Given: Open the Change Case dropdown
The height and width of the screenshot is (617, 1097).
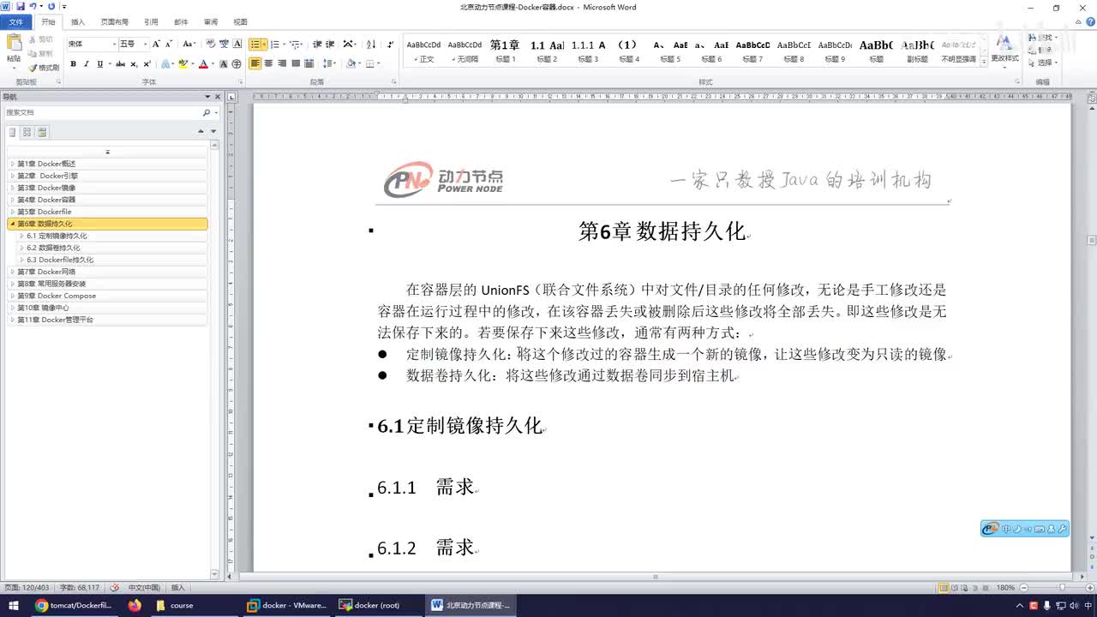Looking at the screenshot, I should [x=189, y=44].
